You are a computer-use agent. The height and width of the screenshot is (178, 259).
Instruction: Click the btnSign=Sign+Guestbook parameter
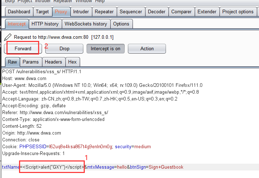coord(157,167)
